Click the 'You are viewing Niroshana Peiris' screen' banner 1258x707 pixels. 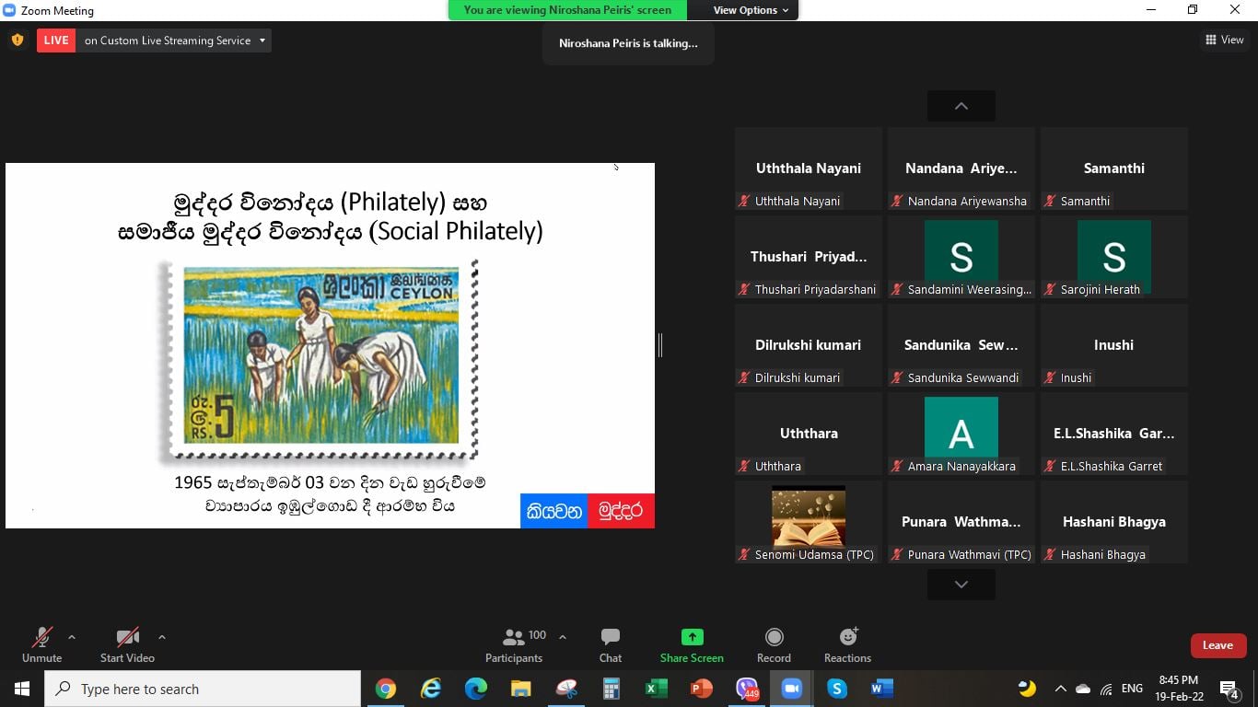point(568,10)
